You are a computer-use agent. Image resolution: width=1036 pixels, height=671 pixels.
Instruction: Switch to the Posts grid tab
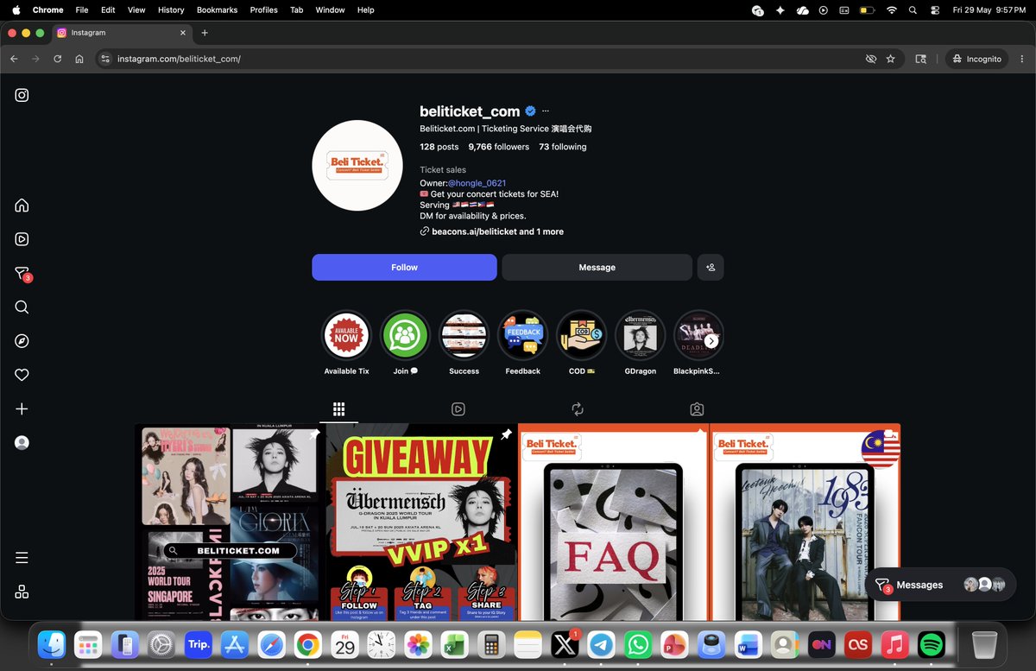coord(339,409)
